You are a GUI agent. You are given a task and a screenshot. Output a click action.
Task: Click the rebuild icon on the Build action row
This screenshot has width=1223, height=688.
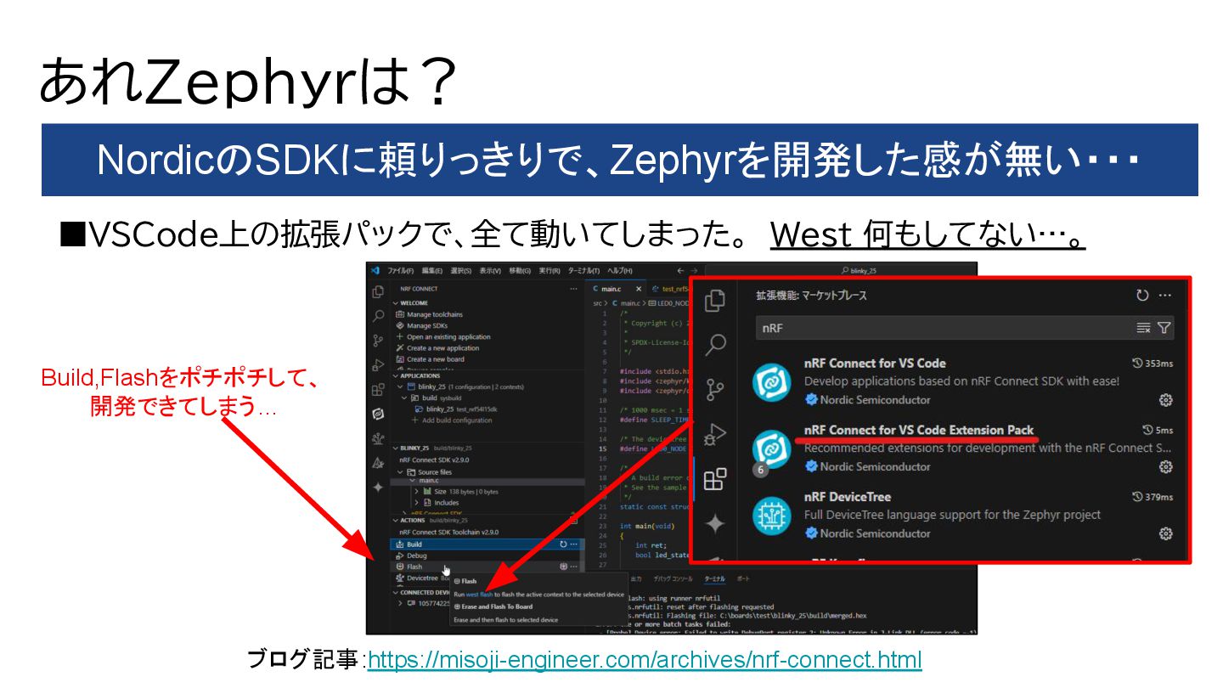pyautogui.click(x=563, y=544)
